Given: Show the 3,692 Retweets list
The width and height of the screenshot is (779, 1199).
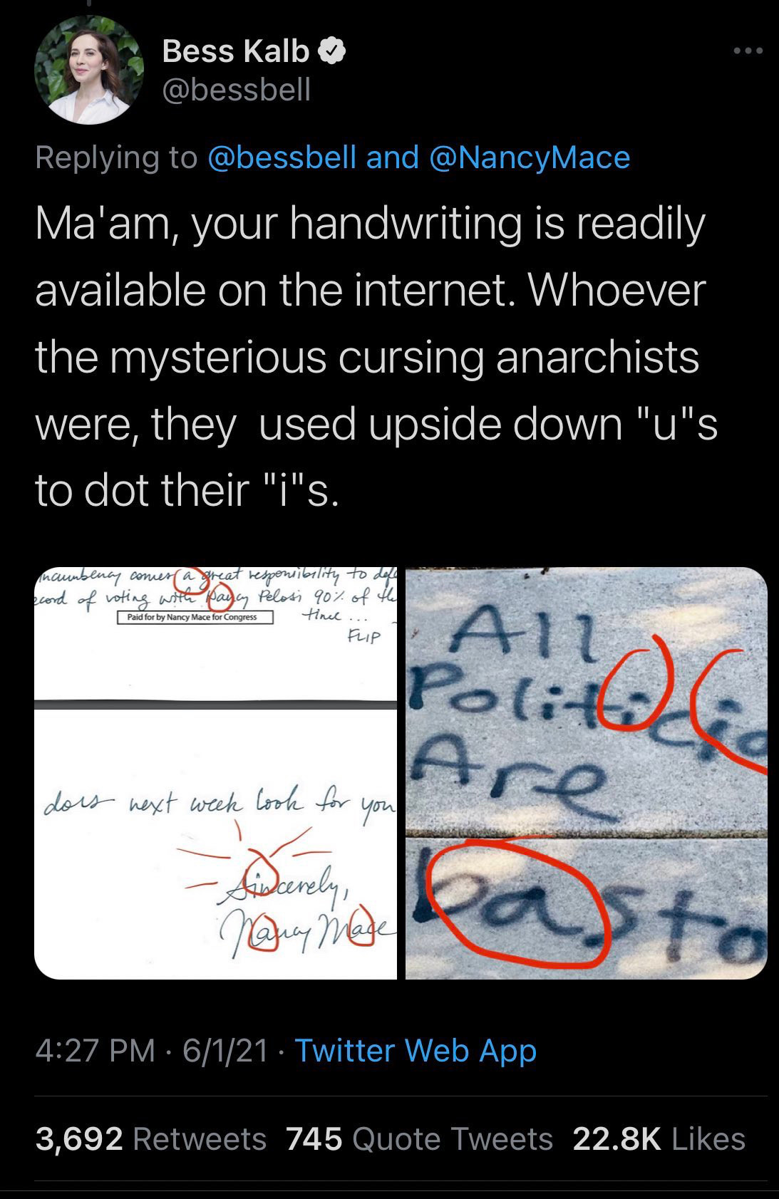Looking at the screenshot, I should coord(151,1138).
